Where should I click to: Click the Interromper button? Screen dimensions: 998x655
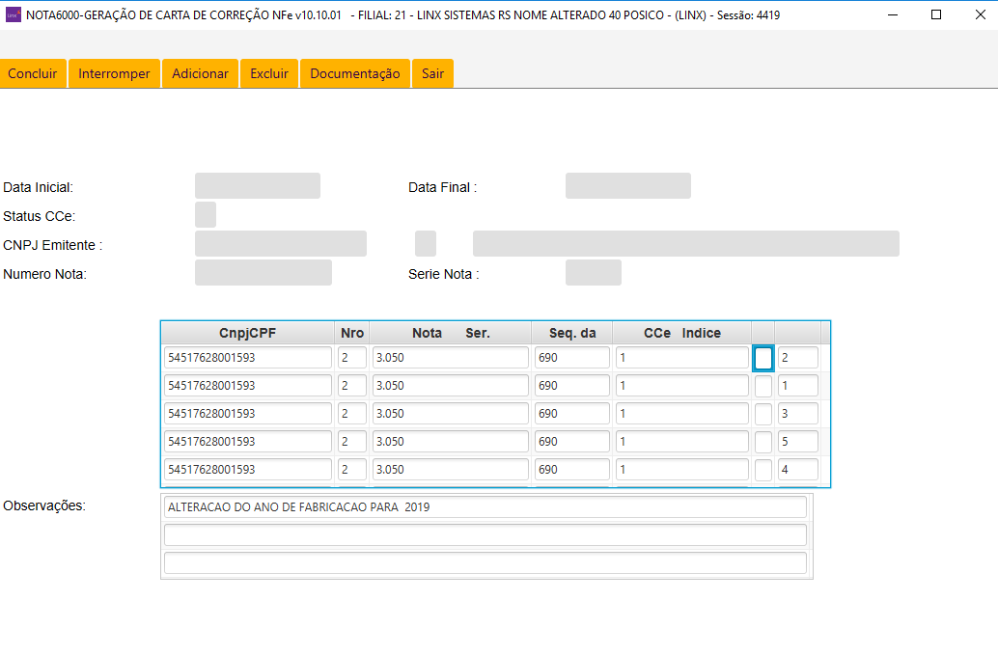point(114,73)
